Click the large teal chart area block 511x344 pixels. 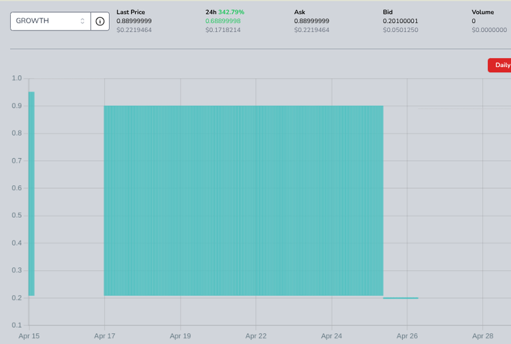point(244,201)
